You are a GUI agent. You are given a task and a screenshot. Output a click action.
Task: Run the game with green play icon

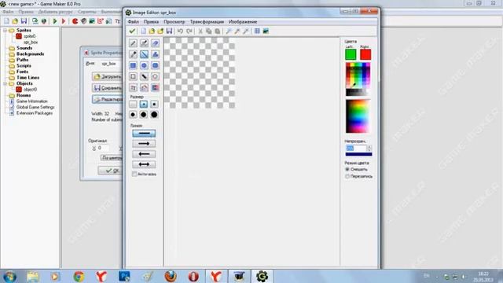[x=55, y=21]
